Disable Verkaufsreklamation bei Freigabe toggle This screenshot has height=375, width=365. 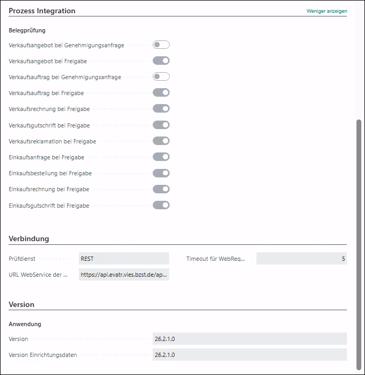click(161, 141)
